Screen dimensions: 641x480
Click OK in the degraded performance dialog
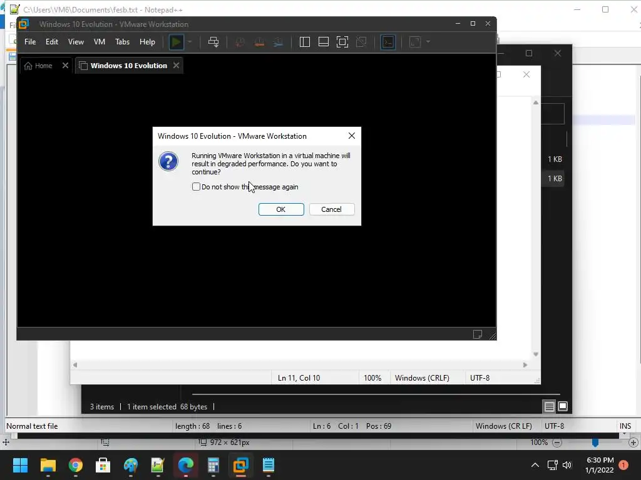pyautogui.click(x=281, y=209)
